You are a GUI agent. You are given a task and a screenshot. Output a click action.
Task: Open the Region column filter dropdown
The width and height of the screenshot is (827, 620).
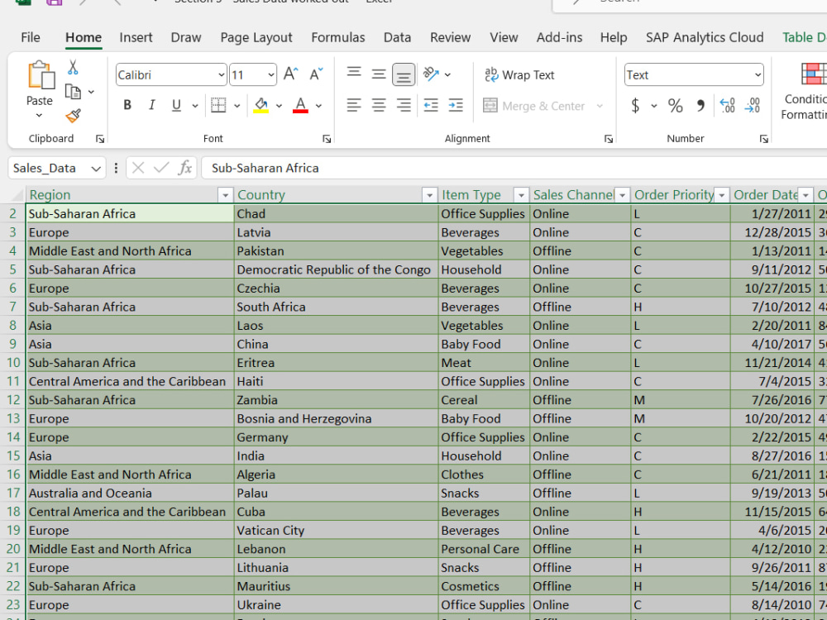pos(225,195)
